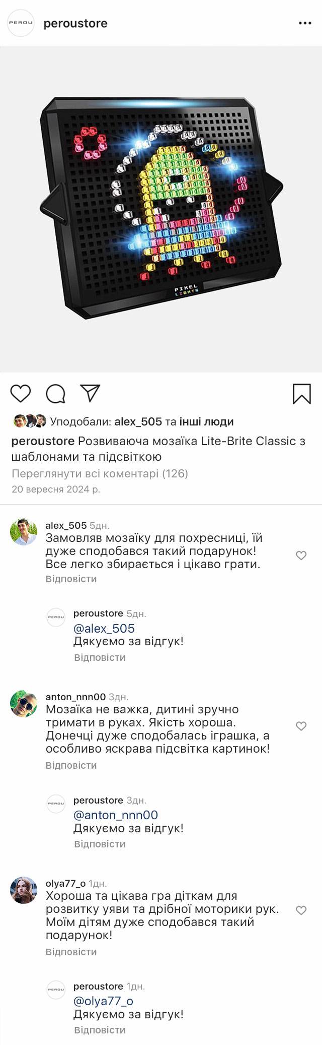This screenshot has width=322, height=1045.
Task: Open the three-dot more options menu
Action: tap(305, 23)
